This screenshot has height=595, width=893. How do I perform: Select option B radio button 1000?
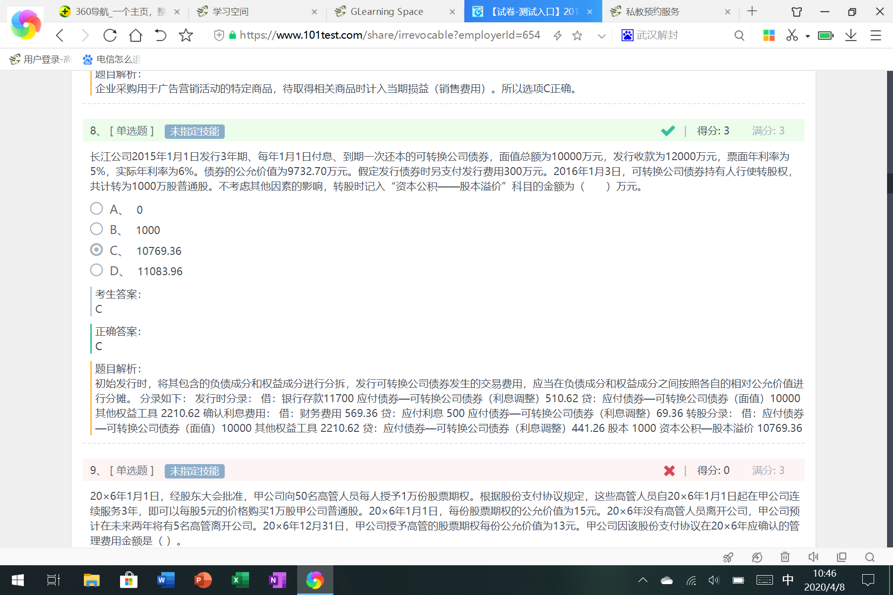(96, 229)
